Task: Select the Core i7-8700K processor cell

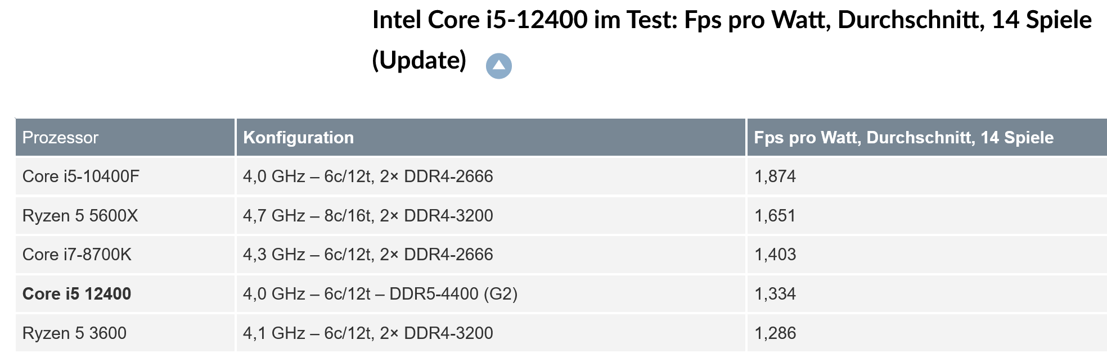Action: pyautogui.click(x=125, y=255)
